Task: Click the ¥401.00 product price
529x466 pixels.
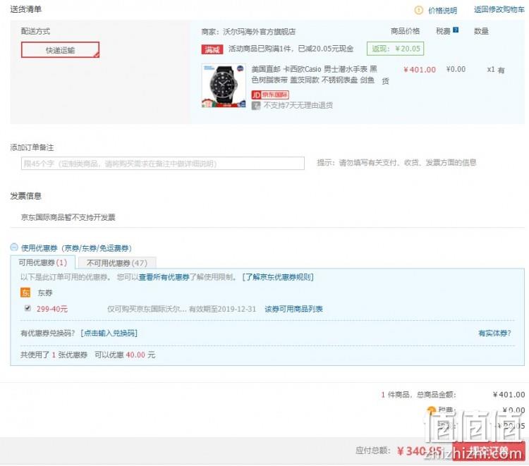Action: pyautogui.click(x=420, y=70)
